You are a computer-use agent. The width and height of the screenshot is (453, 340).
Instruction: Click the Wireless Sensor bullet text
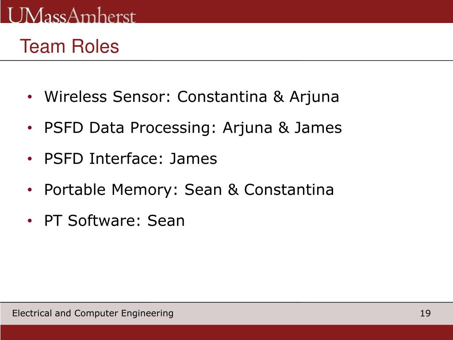(192, 97)
